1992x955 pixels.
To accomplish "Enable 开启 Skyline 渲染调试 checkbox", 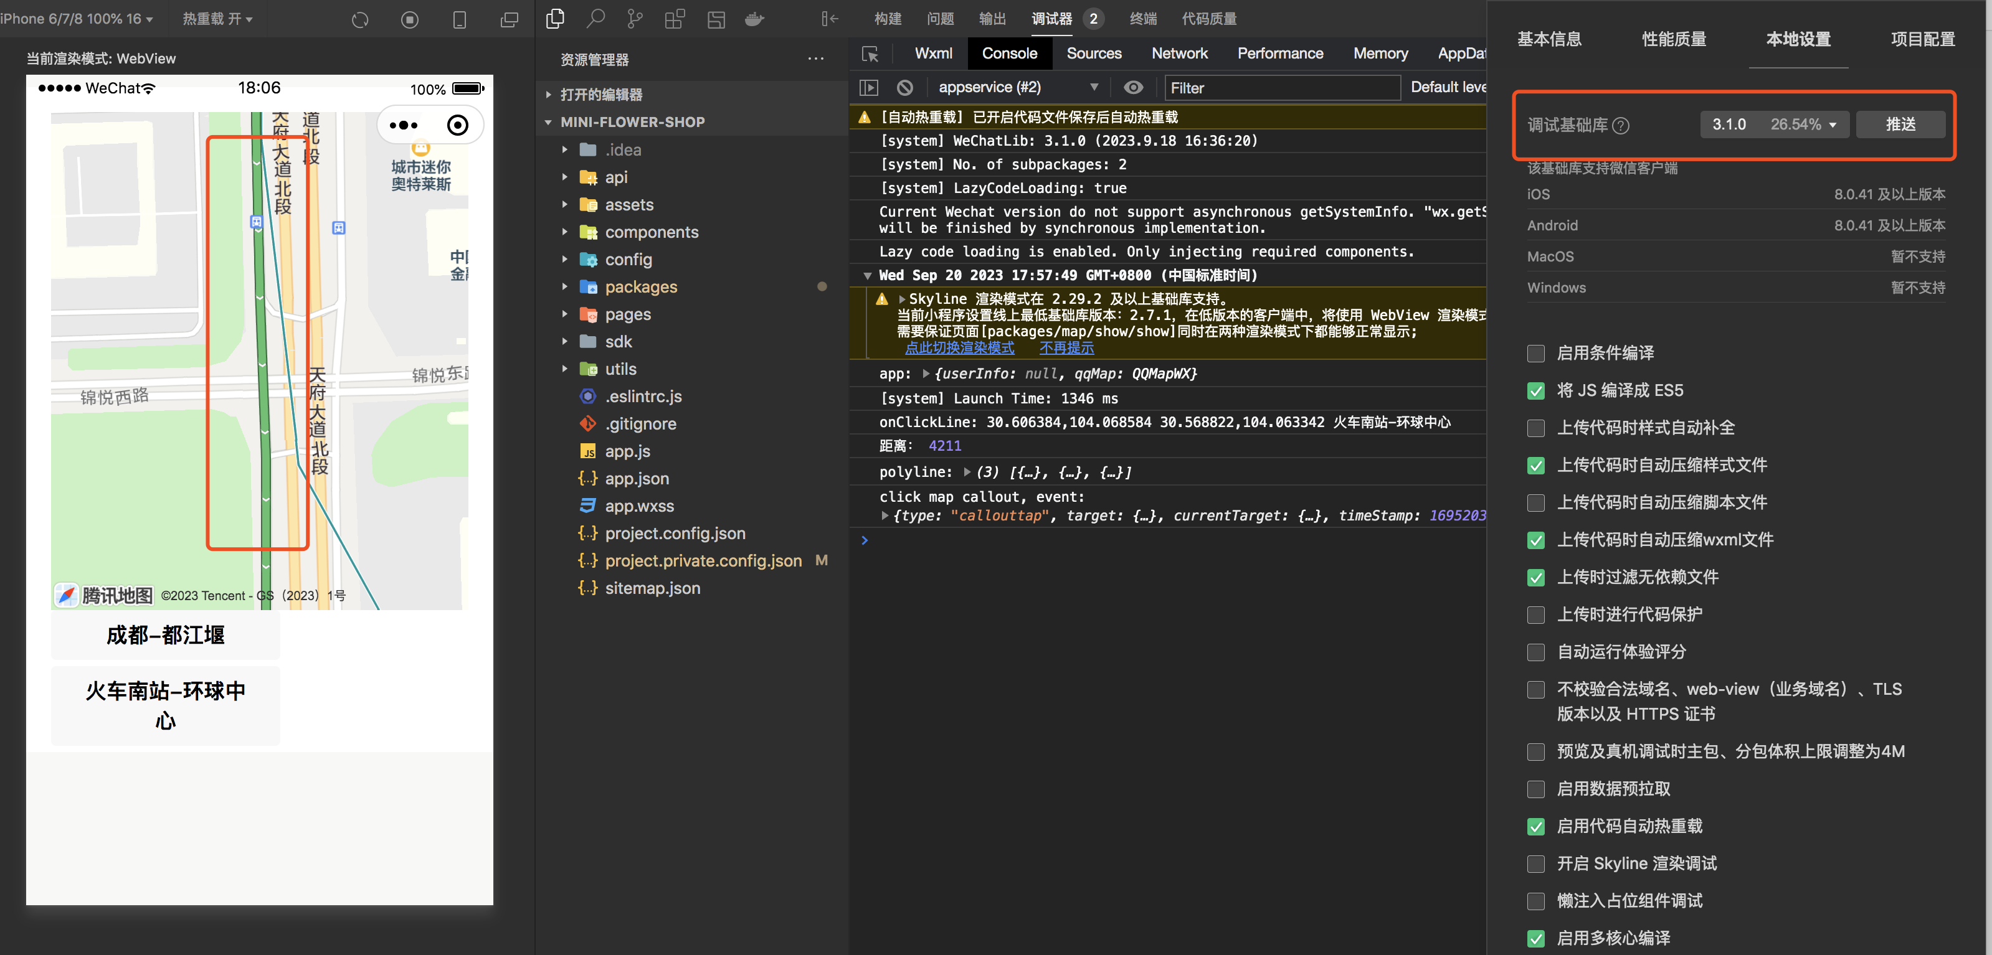I will coord(1536,864).
